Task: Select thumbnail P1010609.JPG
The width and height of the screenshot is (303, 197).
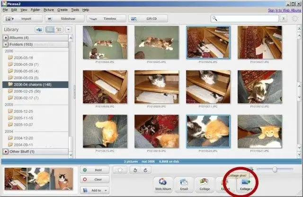Action: click(157, 87)
